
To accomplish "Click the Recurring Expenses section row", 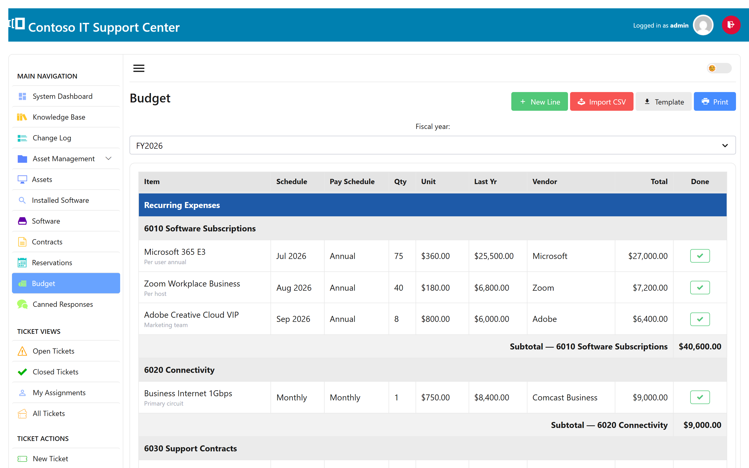I will tap(432, 205).
